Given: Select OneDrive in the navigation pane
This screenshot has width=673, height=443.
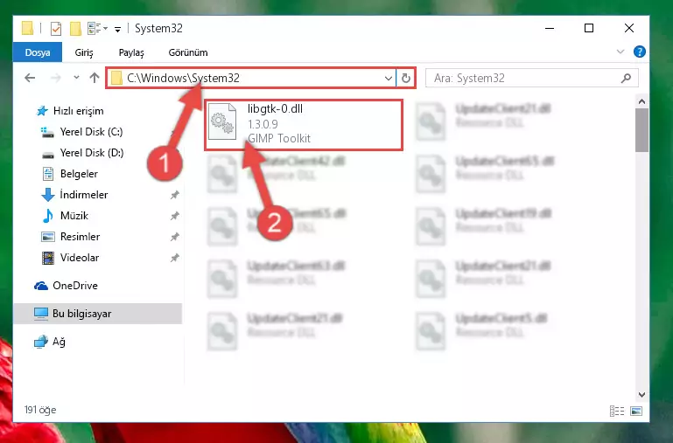Looking at the screenshot, I should pos(66,286).
